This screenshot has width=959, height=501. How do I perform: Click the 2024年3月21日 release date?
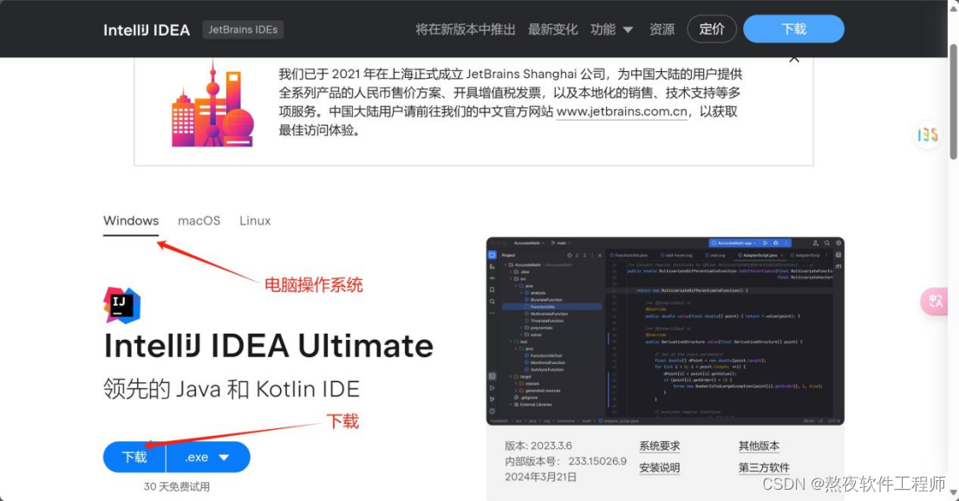coord(541,477)
